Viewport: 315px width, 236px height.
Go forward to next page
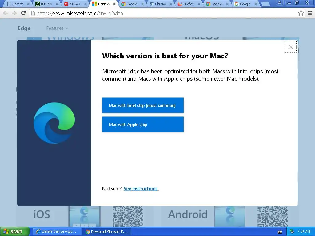[14, 13]
